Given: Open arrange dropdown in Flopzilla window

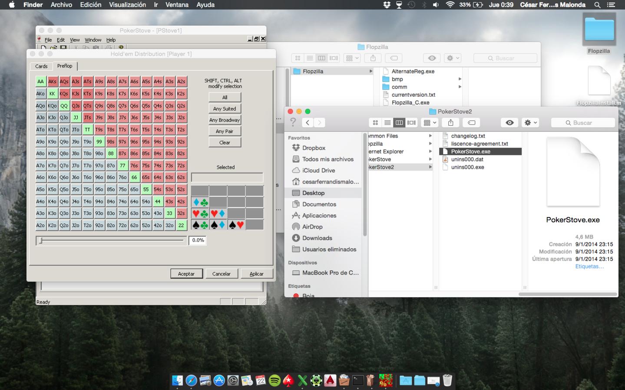Looking at the screenshot, I should click(x=352, y=58).
